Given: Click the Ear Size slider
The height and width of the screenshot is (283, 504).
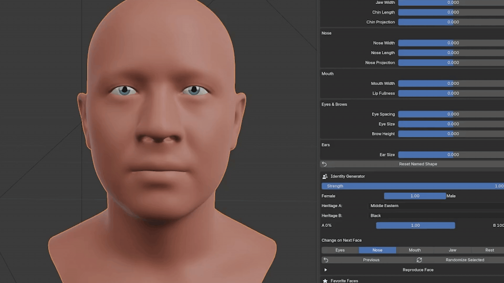Looking at the screenshot, I should click(451, 155).
